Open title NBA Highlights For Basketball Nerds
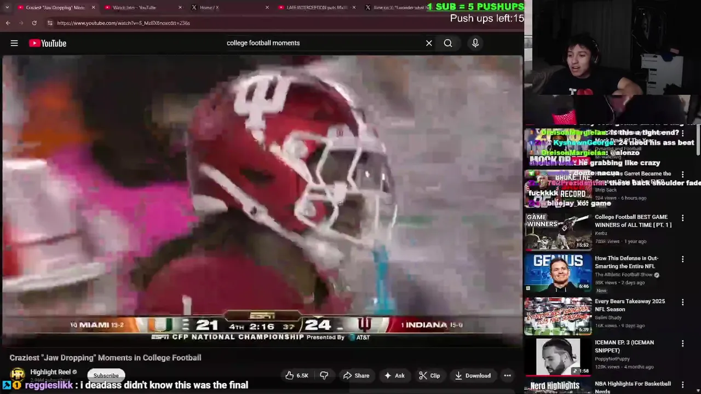The height and width of the screenshot is (394, 701). point(633,387)
